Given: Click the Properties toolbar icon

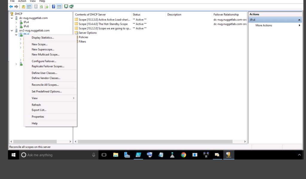Looking at the screenshot, I should pyautogui.click(x=36, y=7).
